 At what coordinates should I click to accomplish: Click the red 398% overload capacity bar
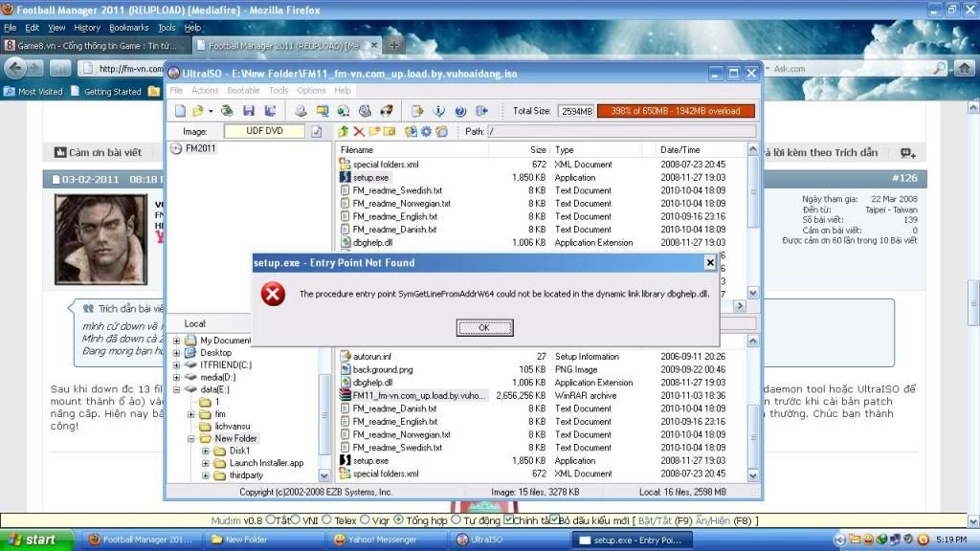(676, 111)
